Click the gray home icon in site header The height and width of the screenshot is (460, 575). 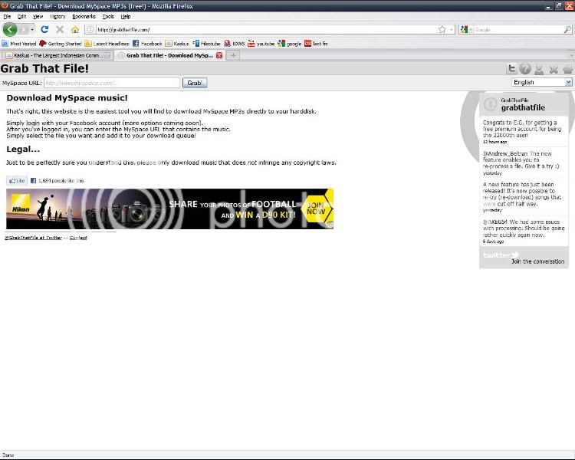(x=567, y=68)
